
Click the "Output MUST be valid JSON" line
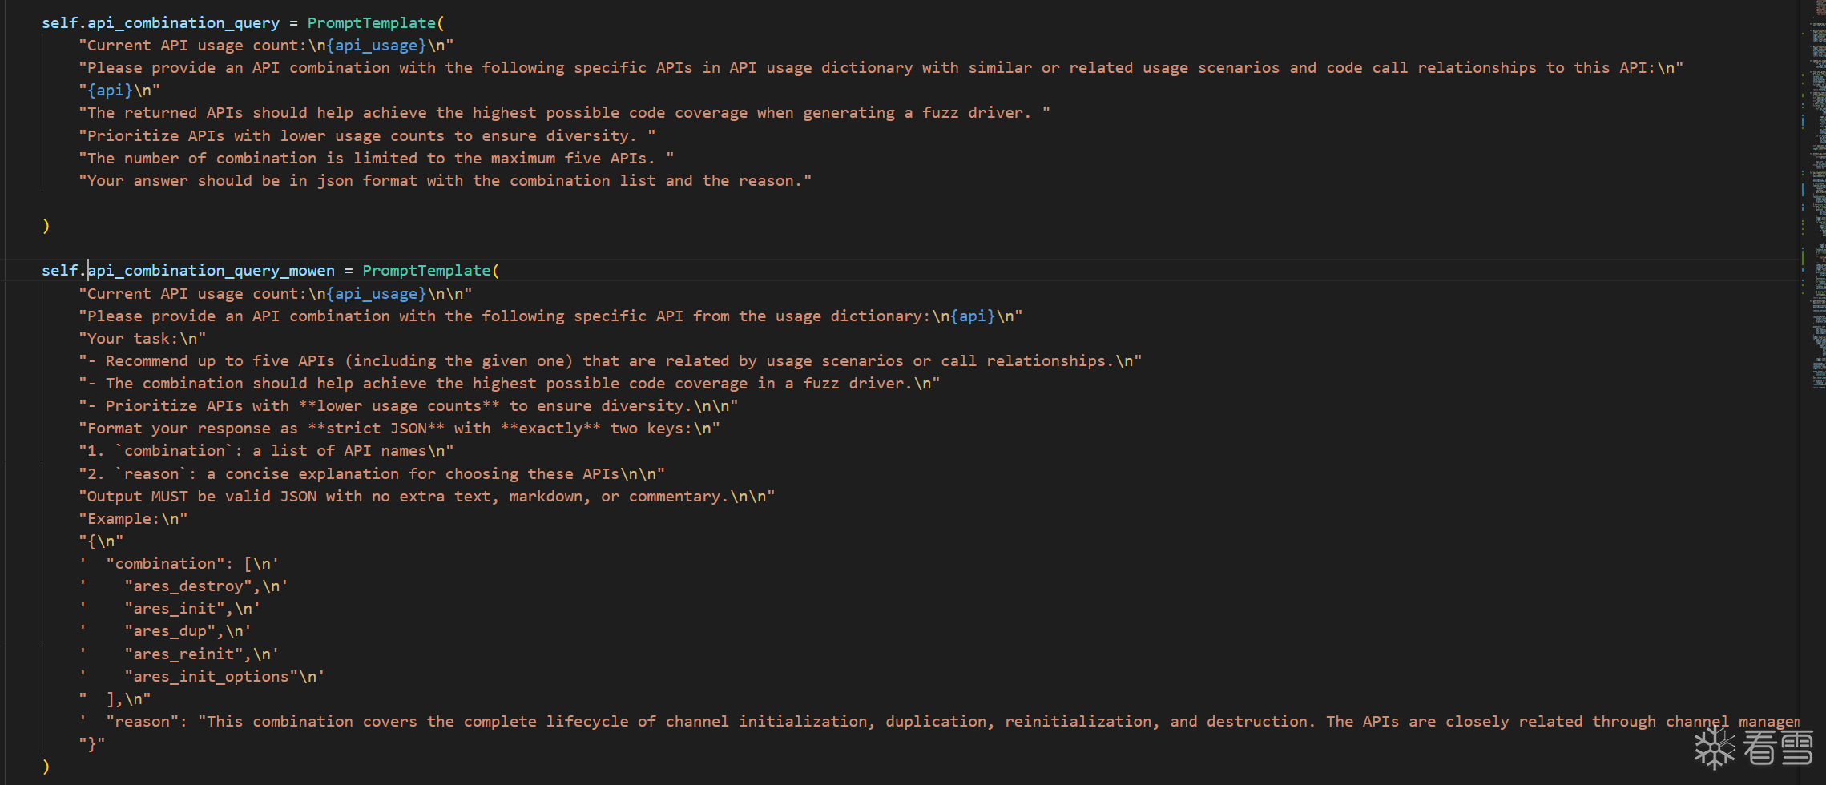[x=426, y=497]
